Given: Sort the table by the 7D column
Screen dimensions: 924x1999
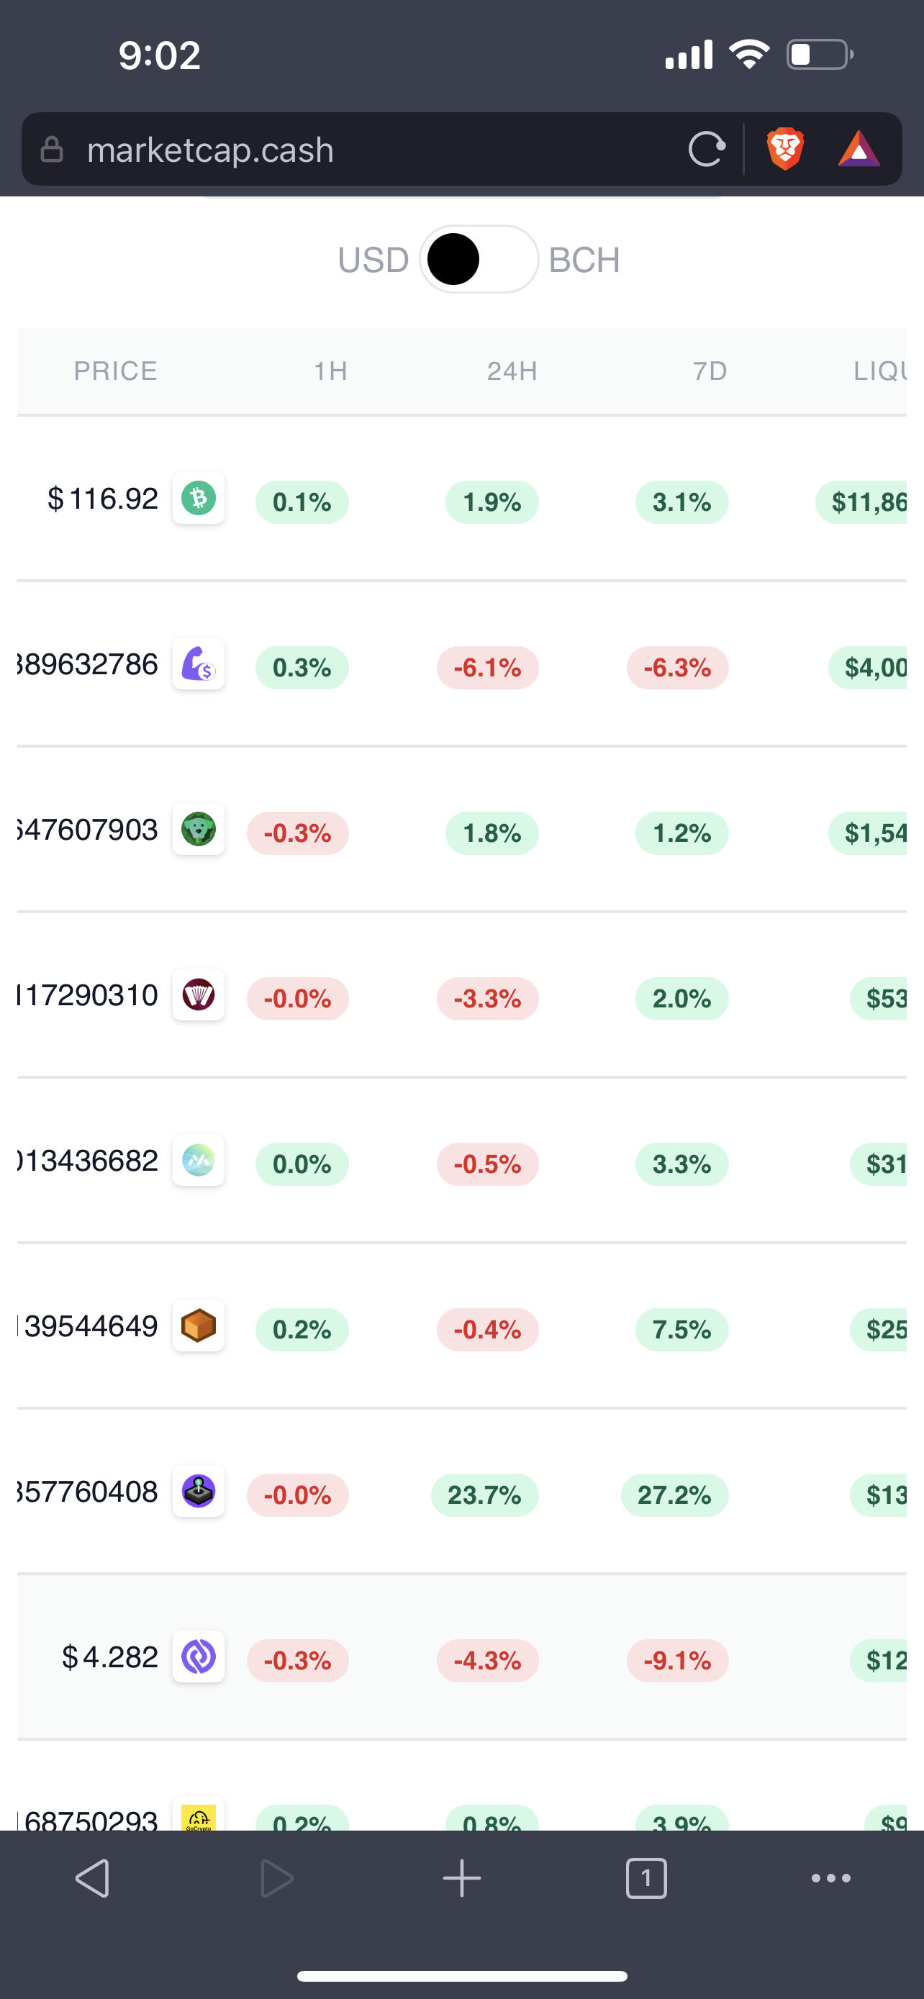Looking at the screenshot, I should pos(710,371).
